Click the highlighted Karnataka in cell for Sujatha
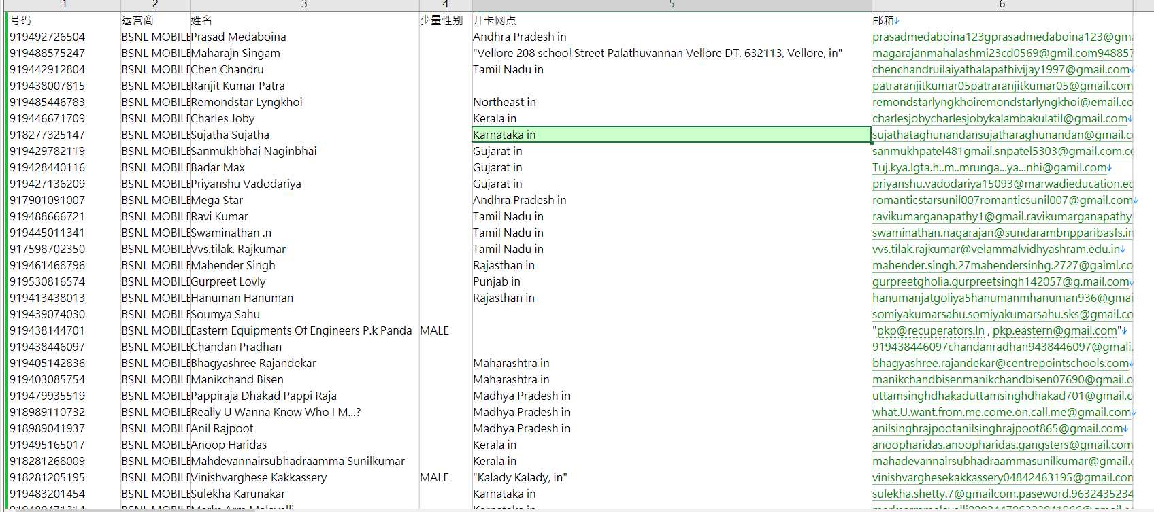 (x=672, y=135)
